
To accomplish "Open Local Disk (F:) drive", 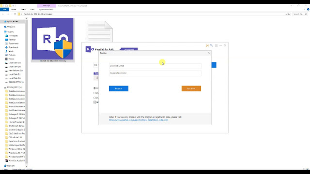I will (x=15, y=74).
